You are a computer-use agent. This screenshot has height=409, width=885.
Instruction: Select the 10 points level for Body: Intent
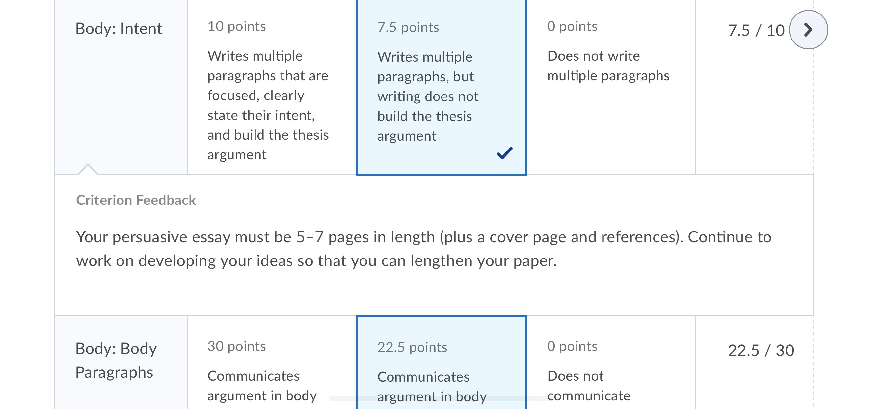pyautogui.click(x=271, y=87)
